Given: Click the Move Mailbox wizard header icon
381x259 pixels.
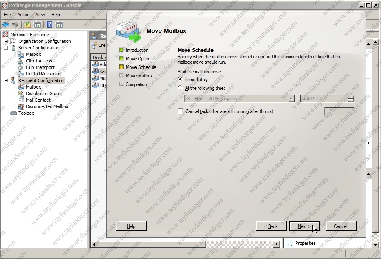Looking at the screenshot, I should coord(129,32).
